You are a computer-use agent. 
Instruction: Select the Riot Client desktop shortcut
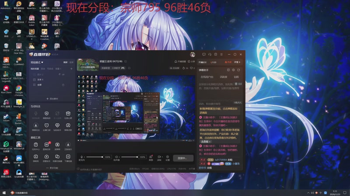click(x=6, y=89)
